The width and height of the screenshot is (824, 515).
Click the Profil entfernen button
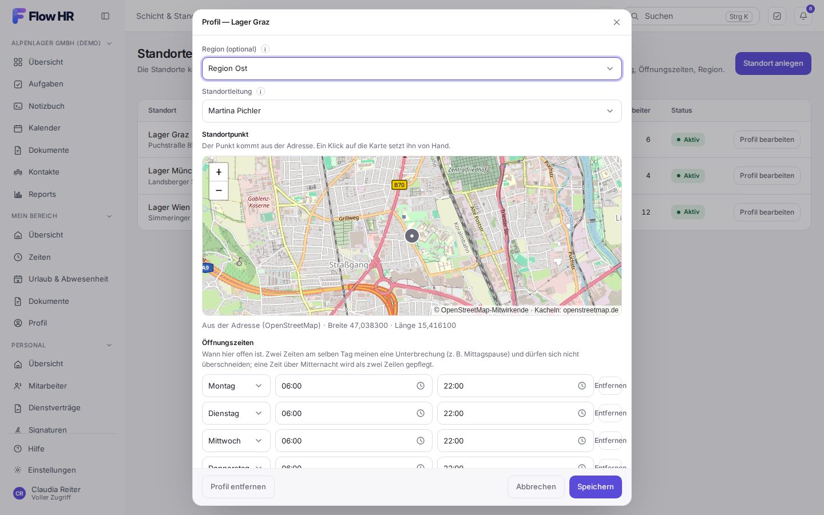click(238, 487)
